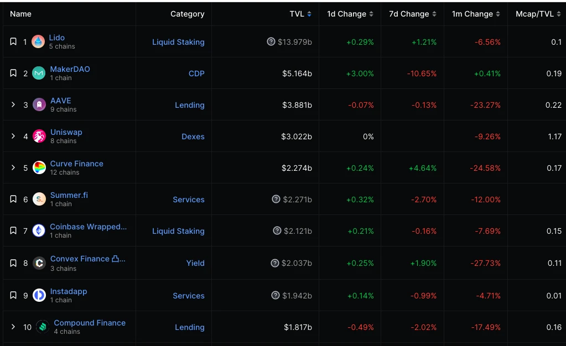The image size is (566, 346).
Task: Toggle bookmark for MakerDAO
Action: coord(13,74)
